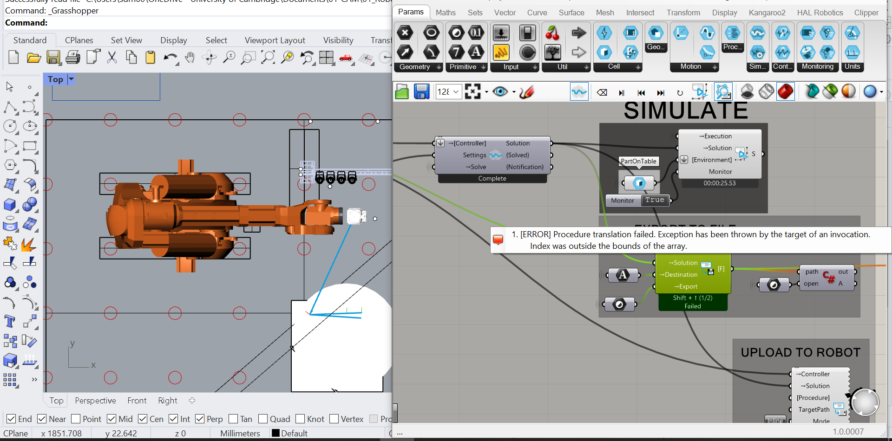Click the Default layer color swatch
This screenshot has height=441, width=892.
(276, 433)
